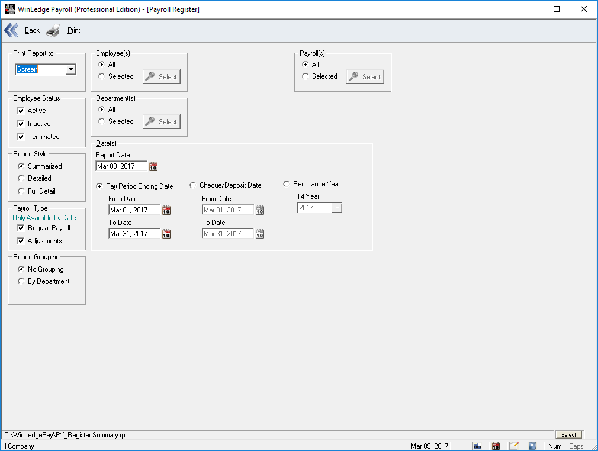This screenshot has height=451, width=598.
Task: Click the notepad icon in the status bar
Action: pos(514,446)
